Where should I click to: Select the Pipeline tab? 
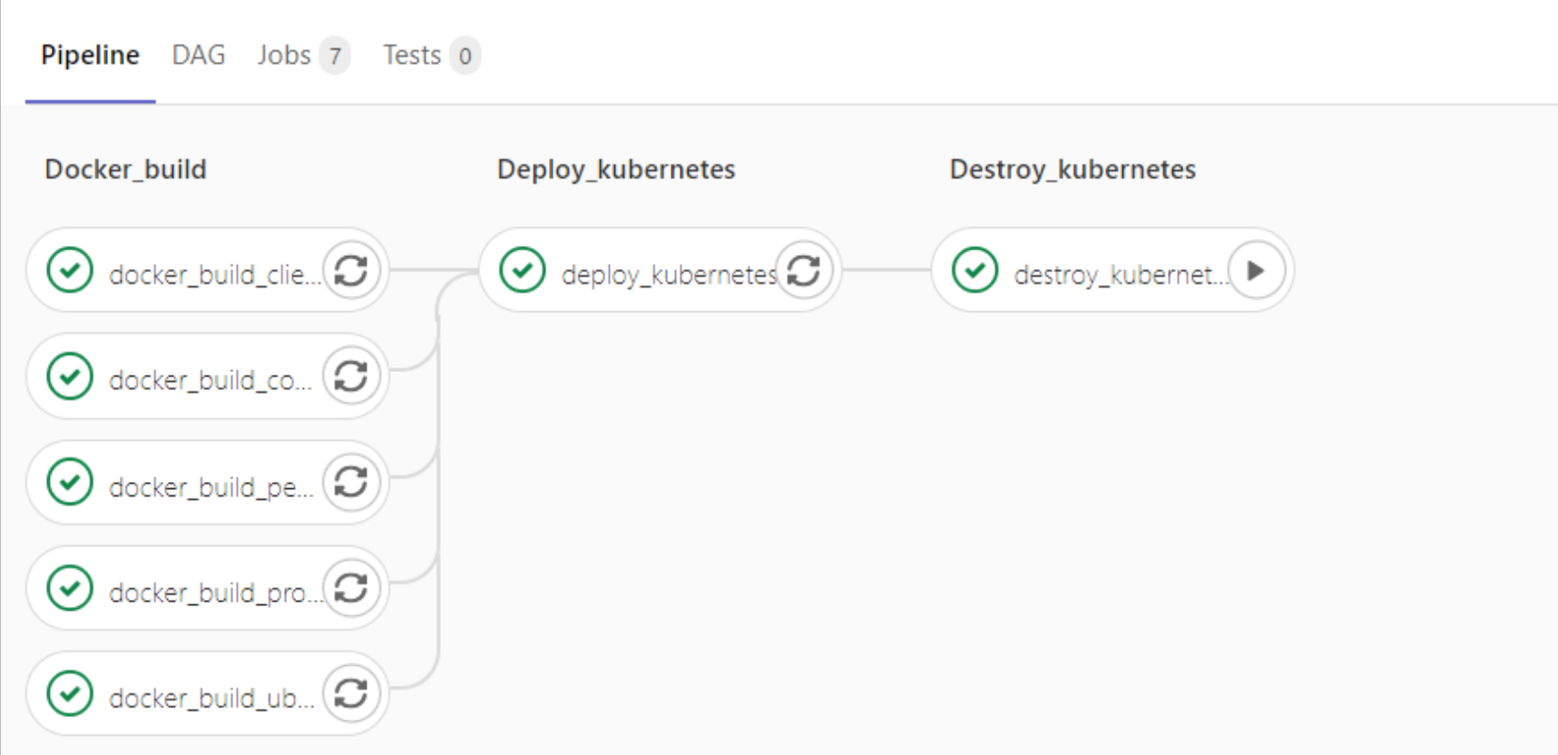pos(90,55)
